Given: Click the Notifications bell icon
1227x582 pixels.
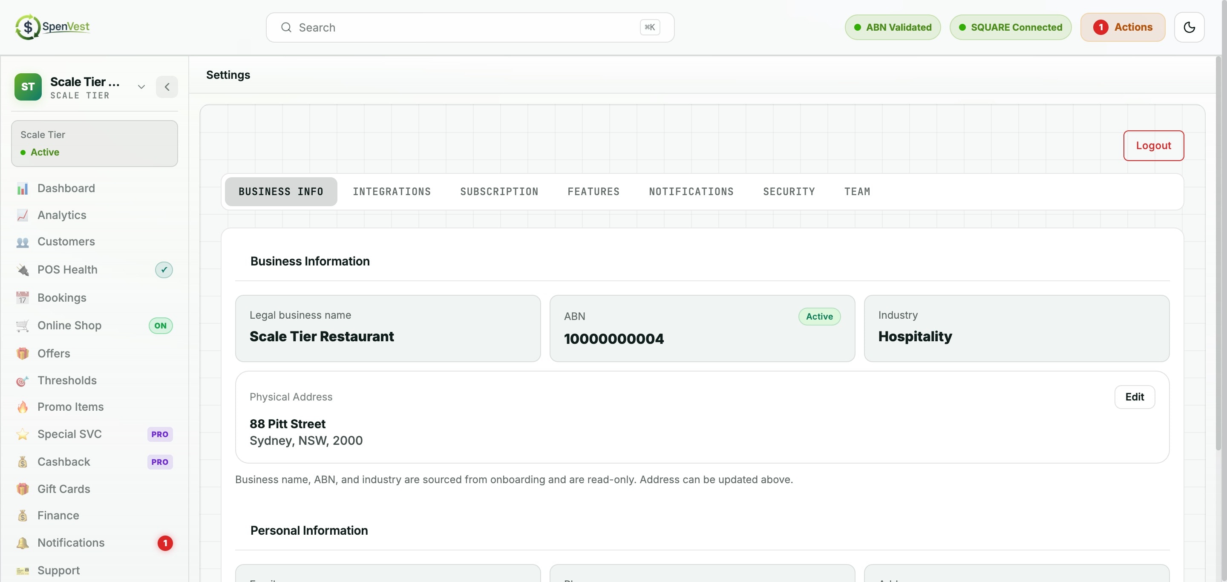Looking at the screenshot, I should [23, 543].
